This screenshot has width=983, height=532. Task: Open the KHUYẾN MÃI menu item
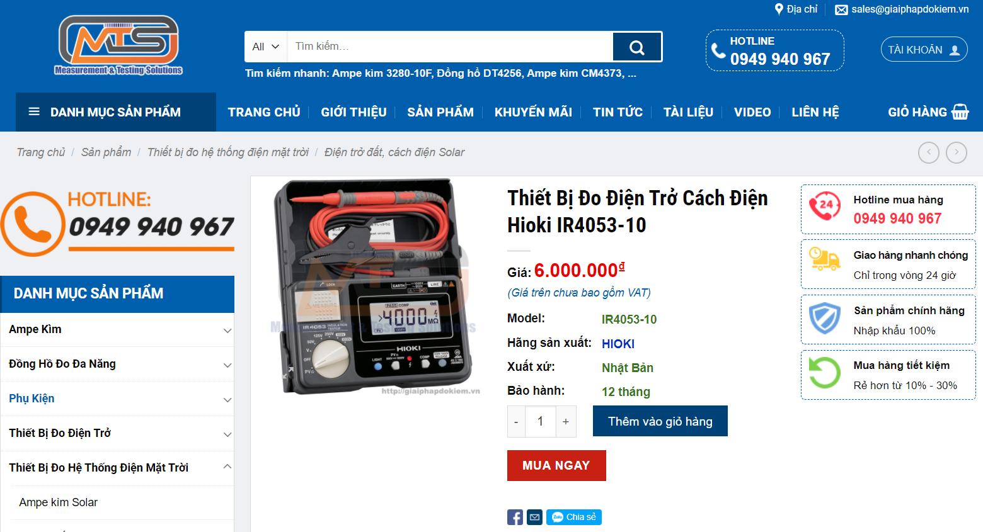click(533, 112)
